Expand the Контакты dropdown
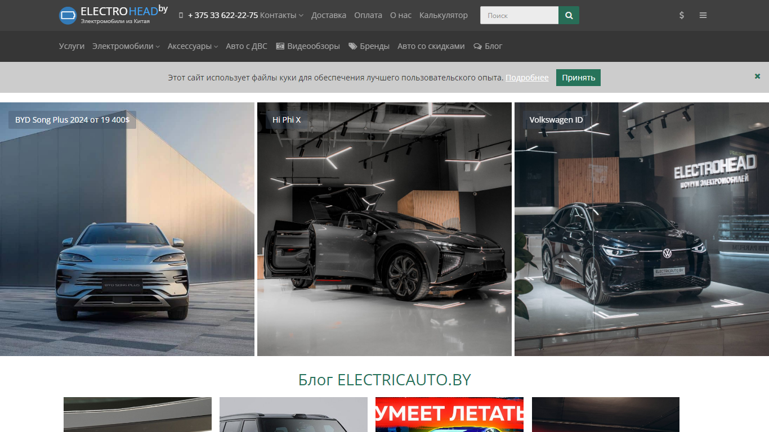This screenshot has height=432, width=769. click(x=281, y=15)
